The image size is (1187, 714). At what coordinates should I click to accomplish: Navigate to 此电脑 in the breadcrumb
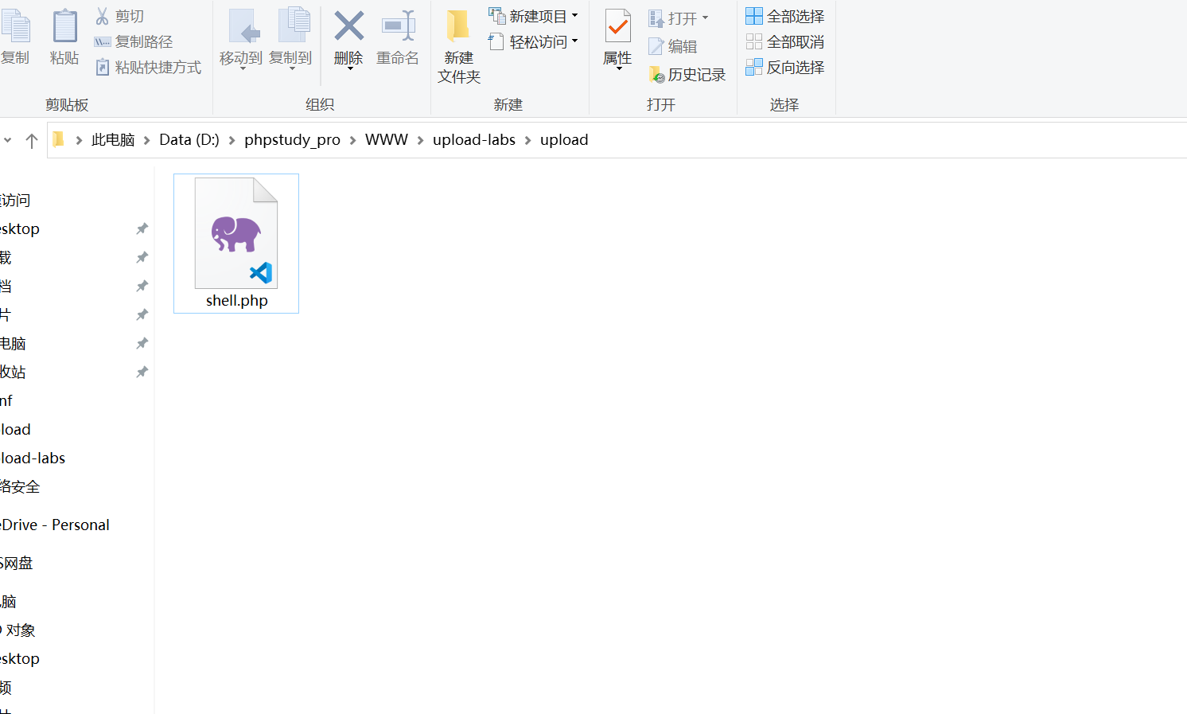[113, 139]
